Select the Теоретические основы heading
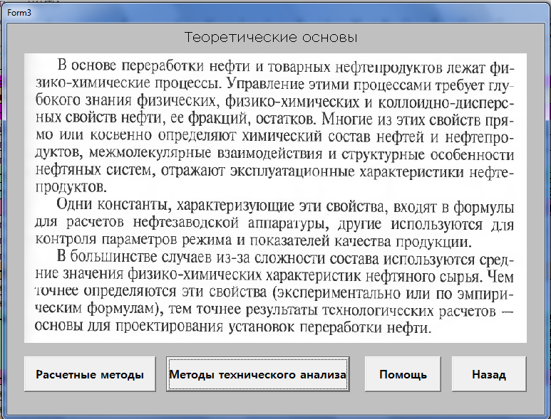 pyautogui.click(x=271, y=37)
